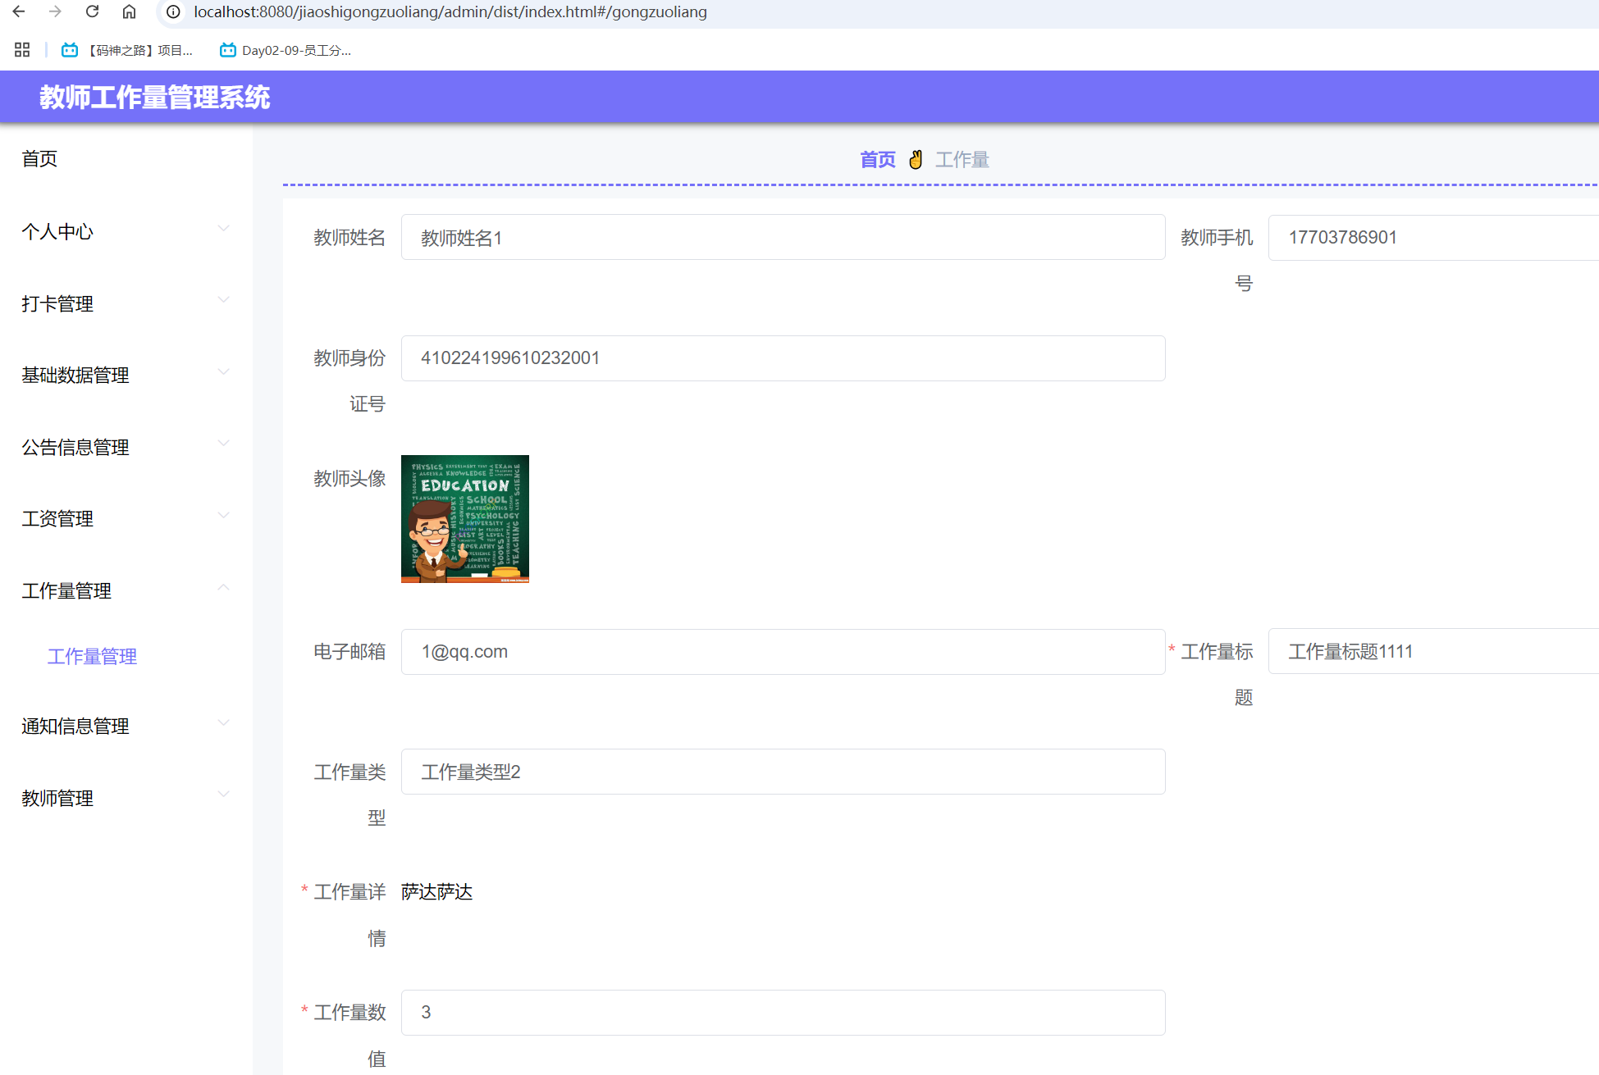
Task: Click the Day02-09 bookmark icon
Action: [x=227, y=50]
